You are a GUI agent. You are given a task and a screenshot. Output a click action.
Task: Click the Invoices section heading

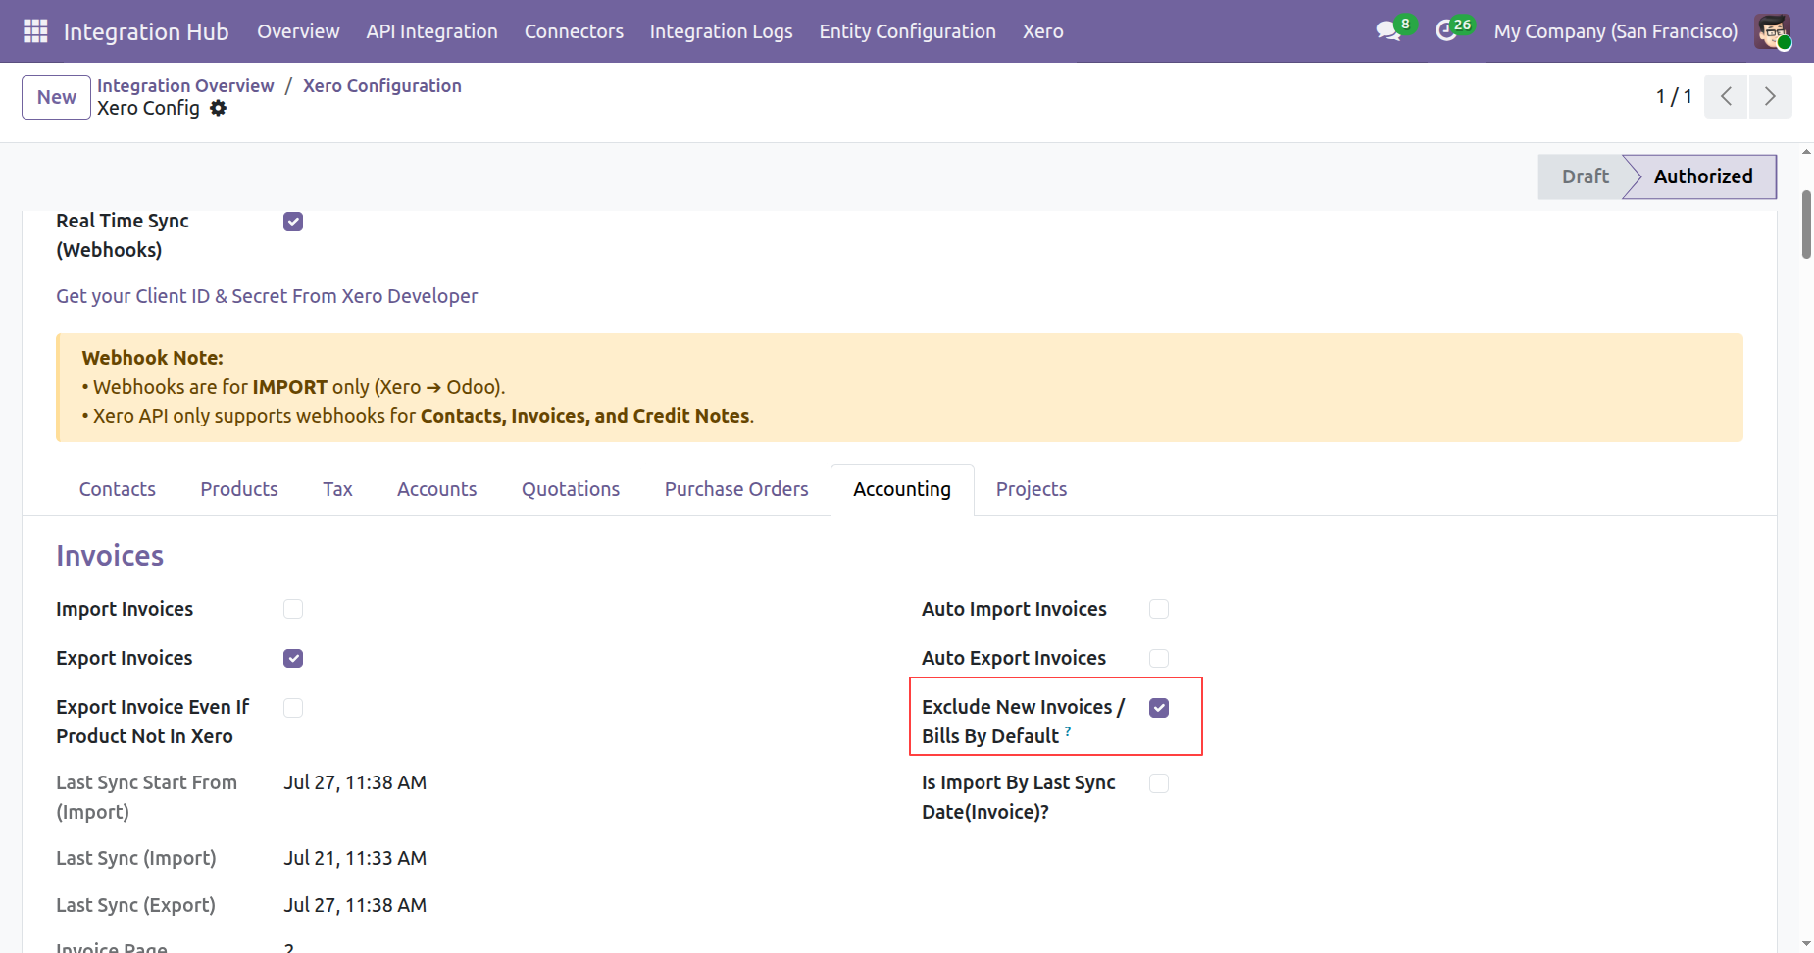[110, 556]
